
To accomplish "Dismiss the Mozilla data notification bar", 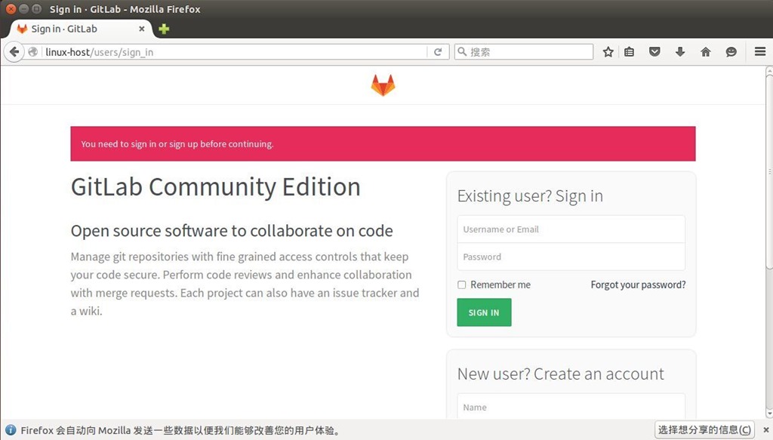I will (768, 429).
